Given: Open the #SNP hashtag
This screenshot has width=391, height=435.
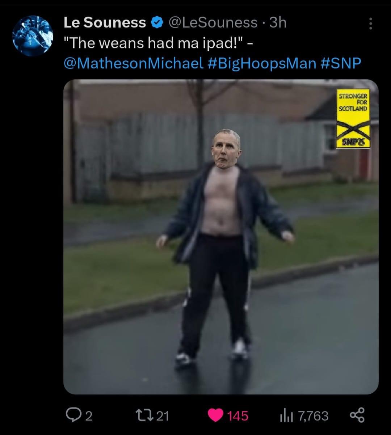Looking at the screenshot, I should click(341, 63).
